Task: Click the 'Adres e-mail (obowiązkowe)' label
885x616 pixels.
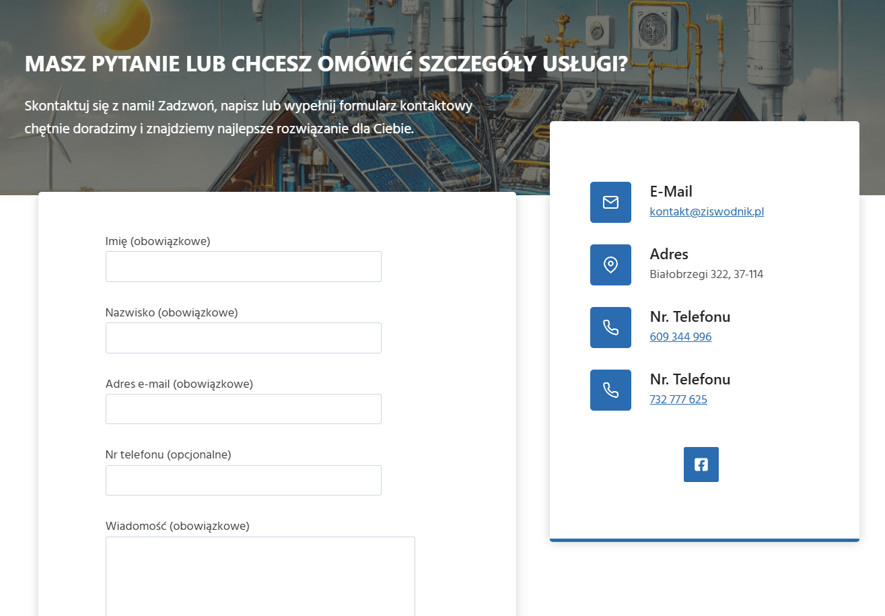Action: click(179, 384)
